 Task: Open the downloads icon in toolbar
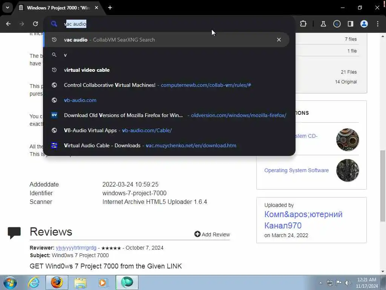pos(337,24)
